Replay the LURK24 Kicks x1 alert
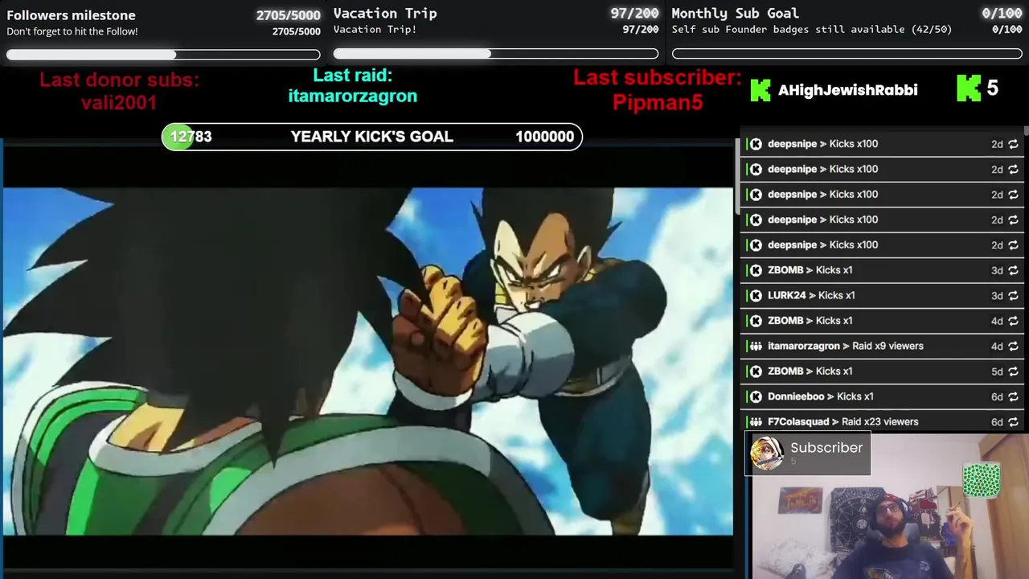The height and width of the screenshot is (579, 1029). click(x=1013, y=295)
